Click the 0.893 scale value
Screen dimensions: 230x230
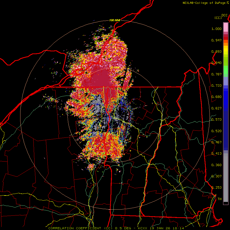(216, 51)
